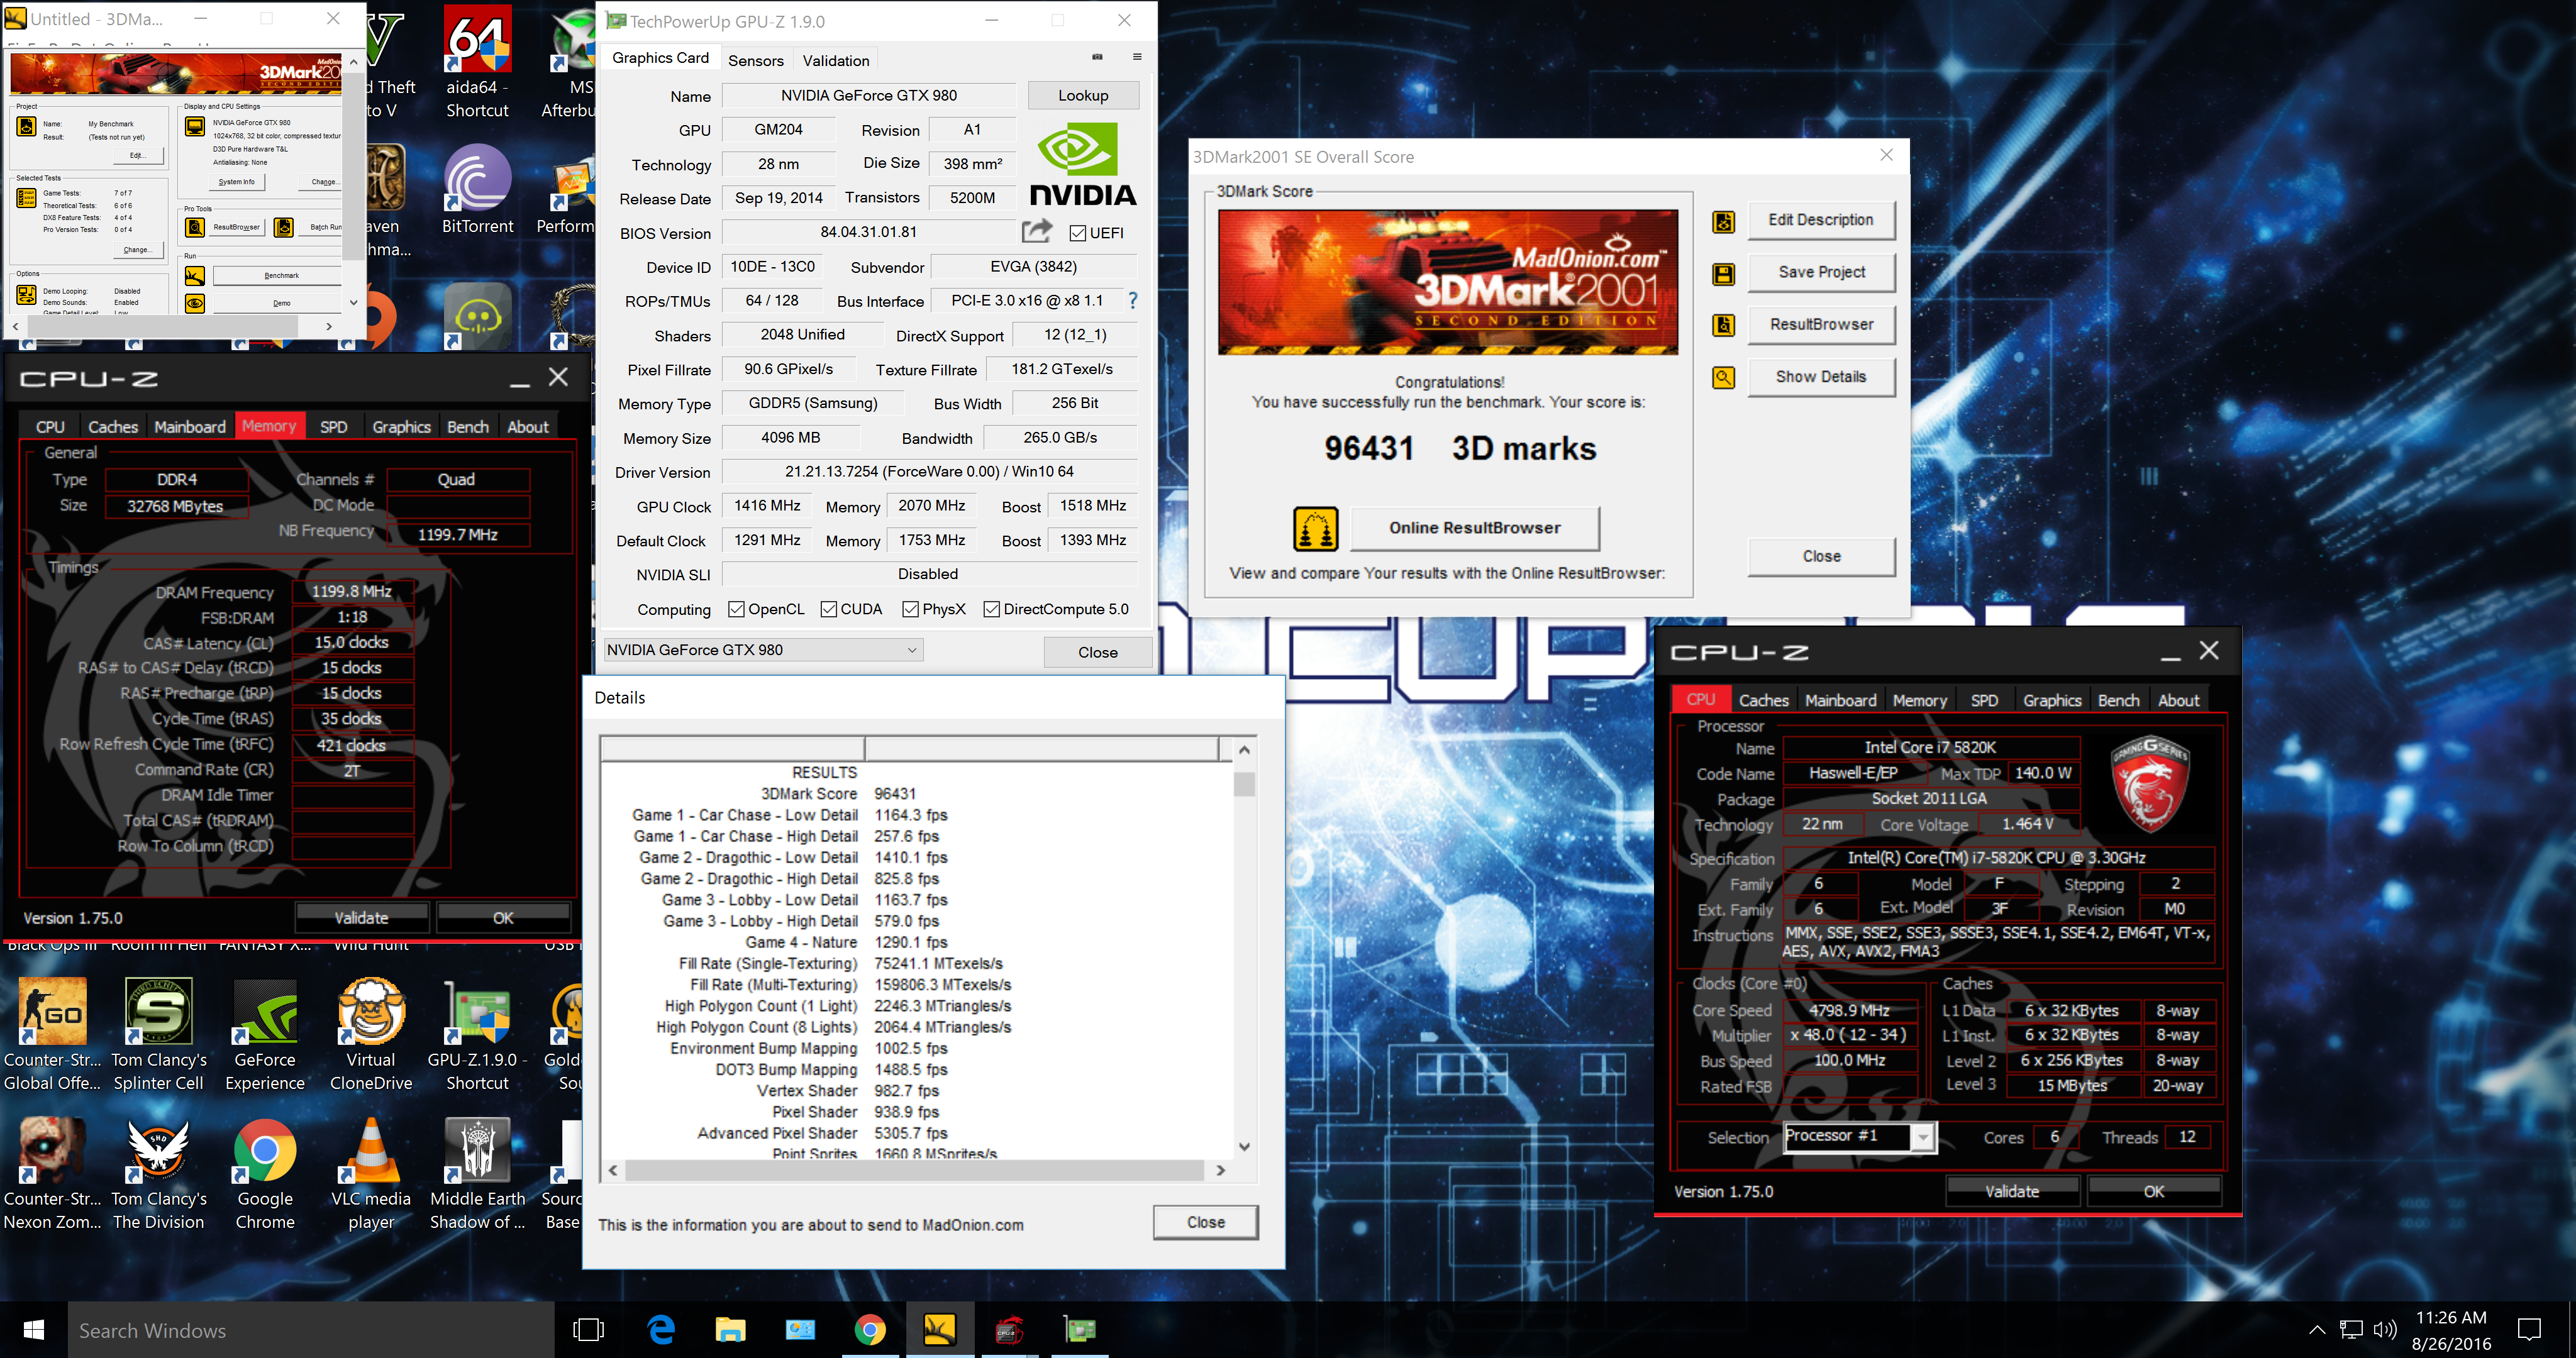The width and height of the screenshot is (2576, 1358).
Task: Click the Details list horizontal scrollbar
Action: coord(916,1170)
